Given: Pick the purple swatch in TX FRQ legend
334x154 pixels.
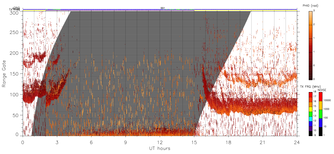Looking at the screenshot, I should (x=310, y=128).
